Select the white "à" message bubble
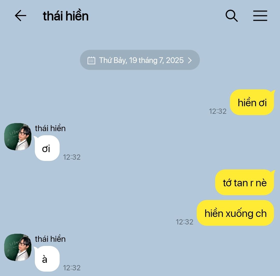The width and height of the screenshot is (280, 276). 47,259
